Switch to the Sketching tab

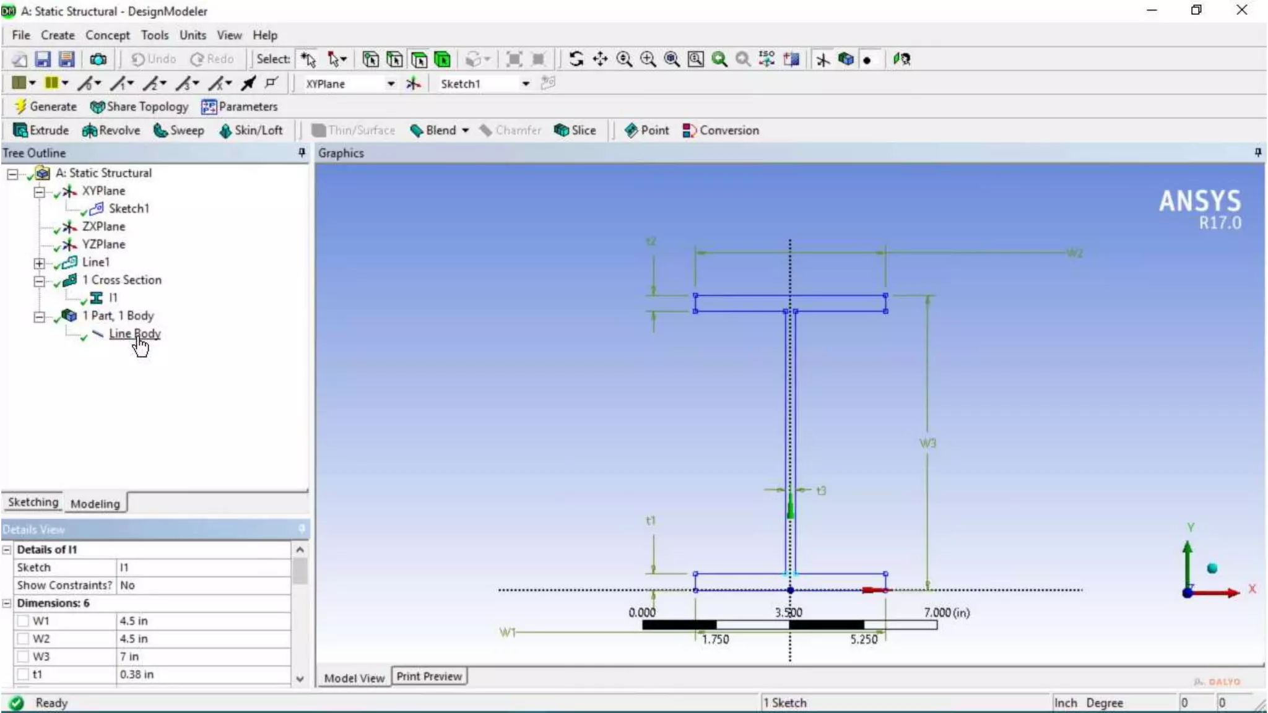(x=33, y=502)
